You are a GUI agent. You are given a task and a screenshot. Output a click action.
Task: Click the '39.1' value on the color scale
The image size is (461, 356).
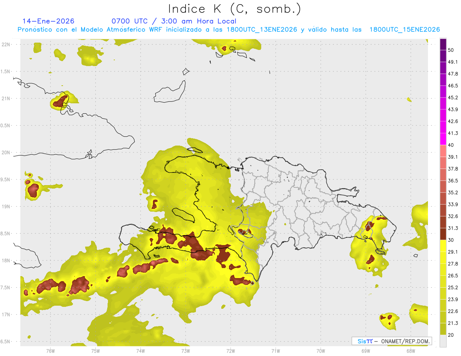point(453,157)
